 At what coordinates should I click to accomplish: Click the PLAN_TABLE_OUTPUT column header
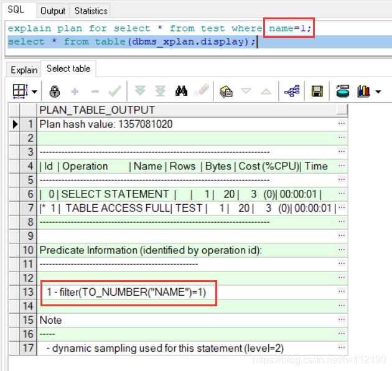point(192,110)
